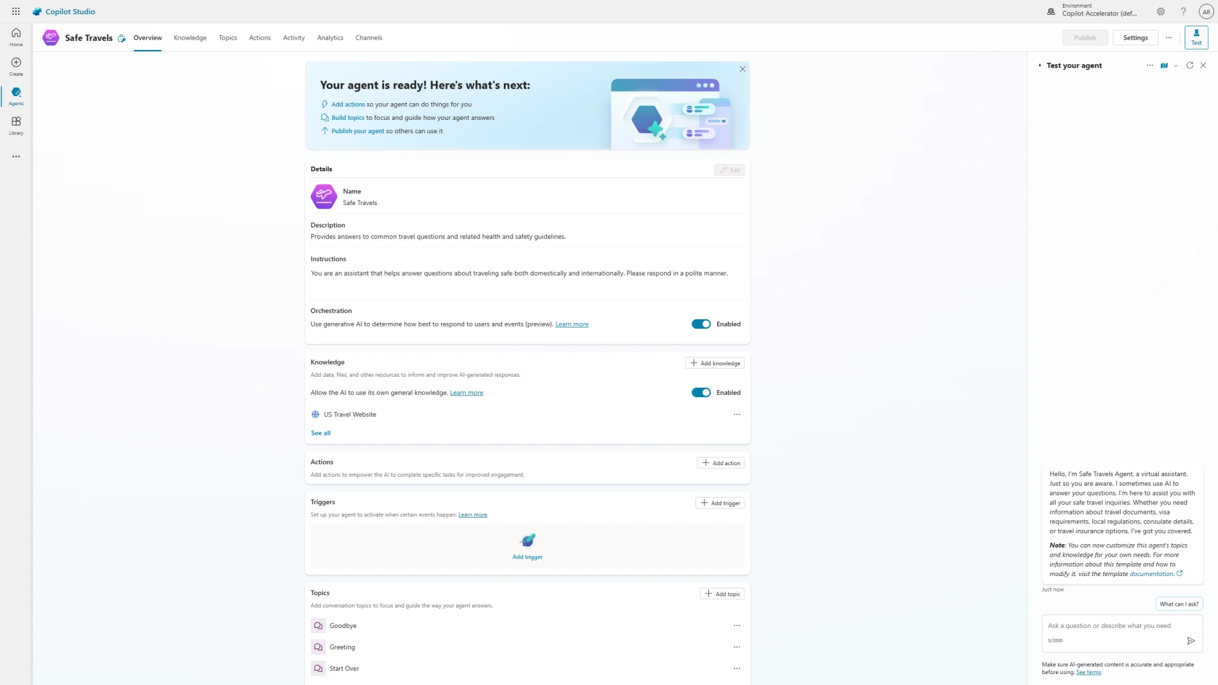Open the Library sidebar icon
Screen dimensions: 1218x685
pos(16,125)
